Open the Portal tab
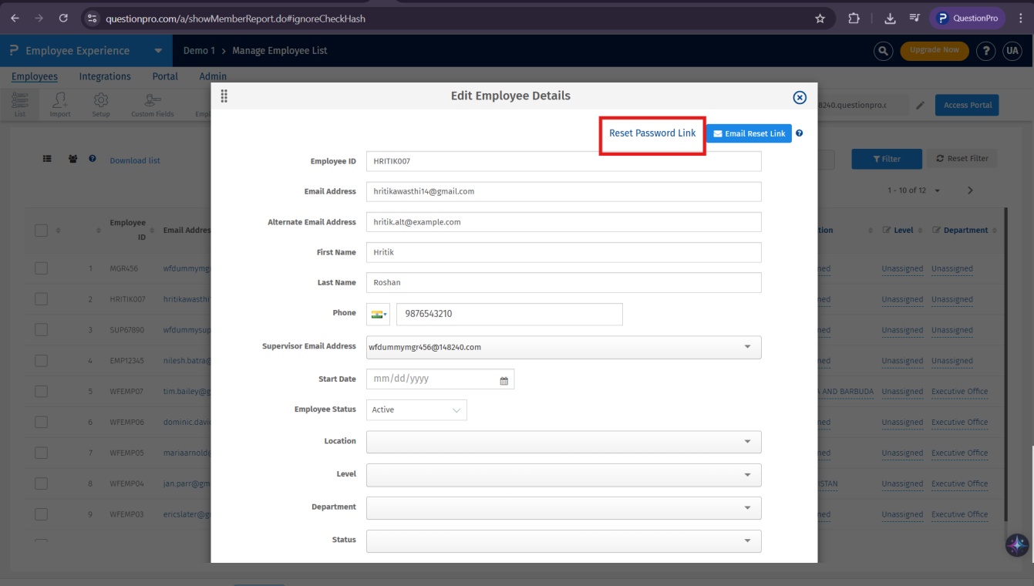 click(165, 76)
